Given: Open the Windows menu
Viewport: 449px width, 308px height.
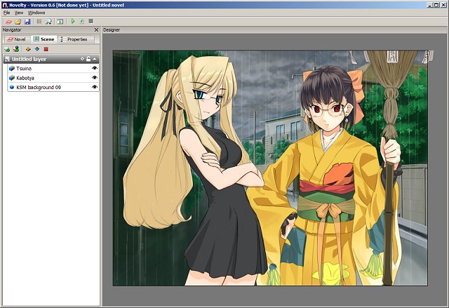Looking at the screenshot, I should coord(36,13).
